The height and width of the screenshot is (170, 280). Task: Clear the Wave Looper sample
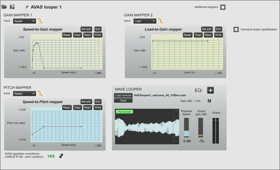pyautogui.click(x=123, y=100)
